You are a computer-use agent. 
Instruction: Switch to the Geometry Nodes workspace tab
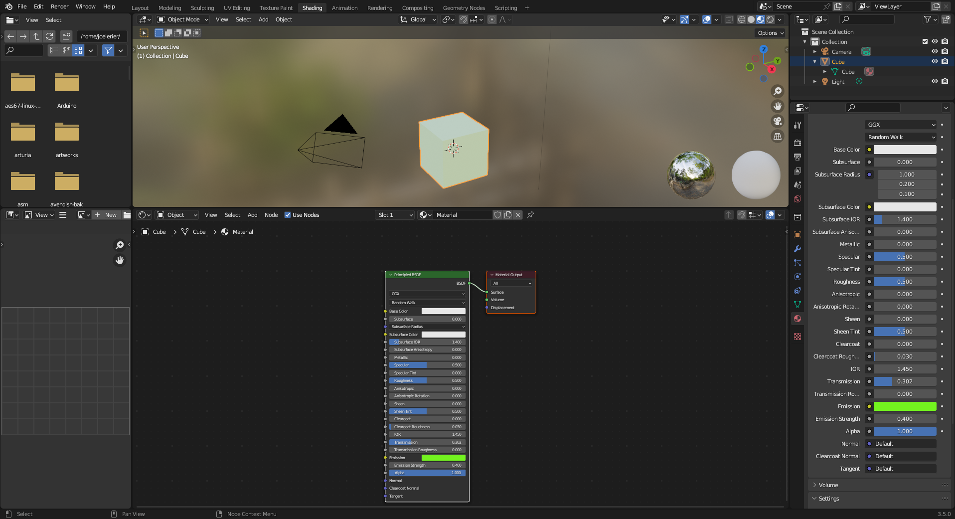[x=464, y=8]
